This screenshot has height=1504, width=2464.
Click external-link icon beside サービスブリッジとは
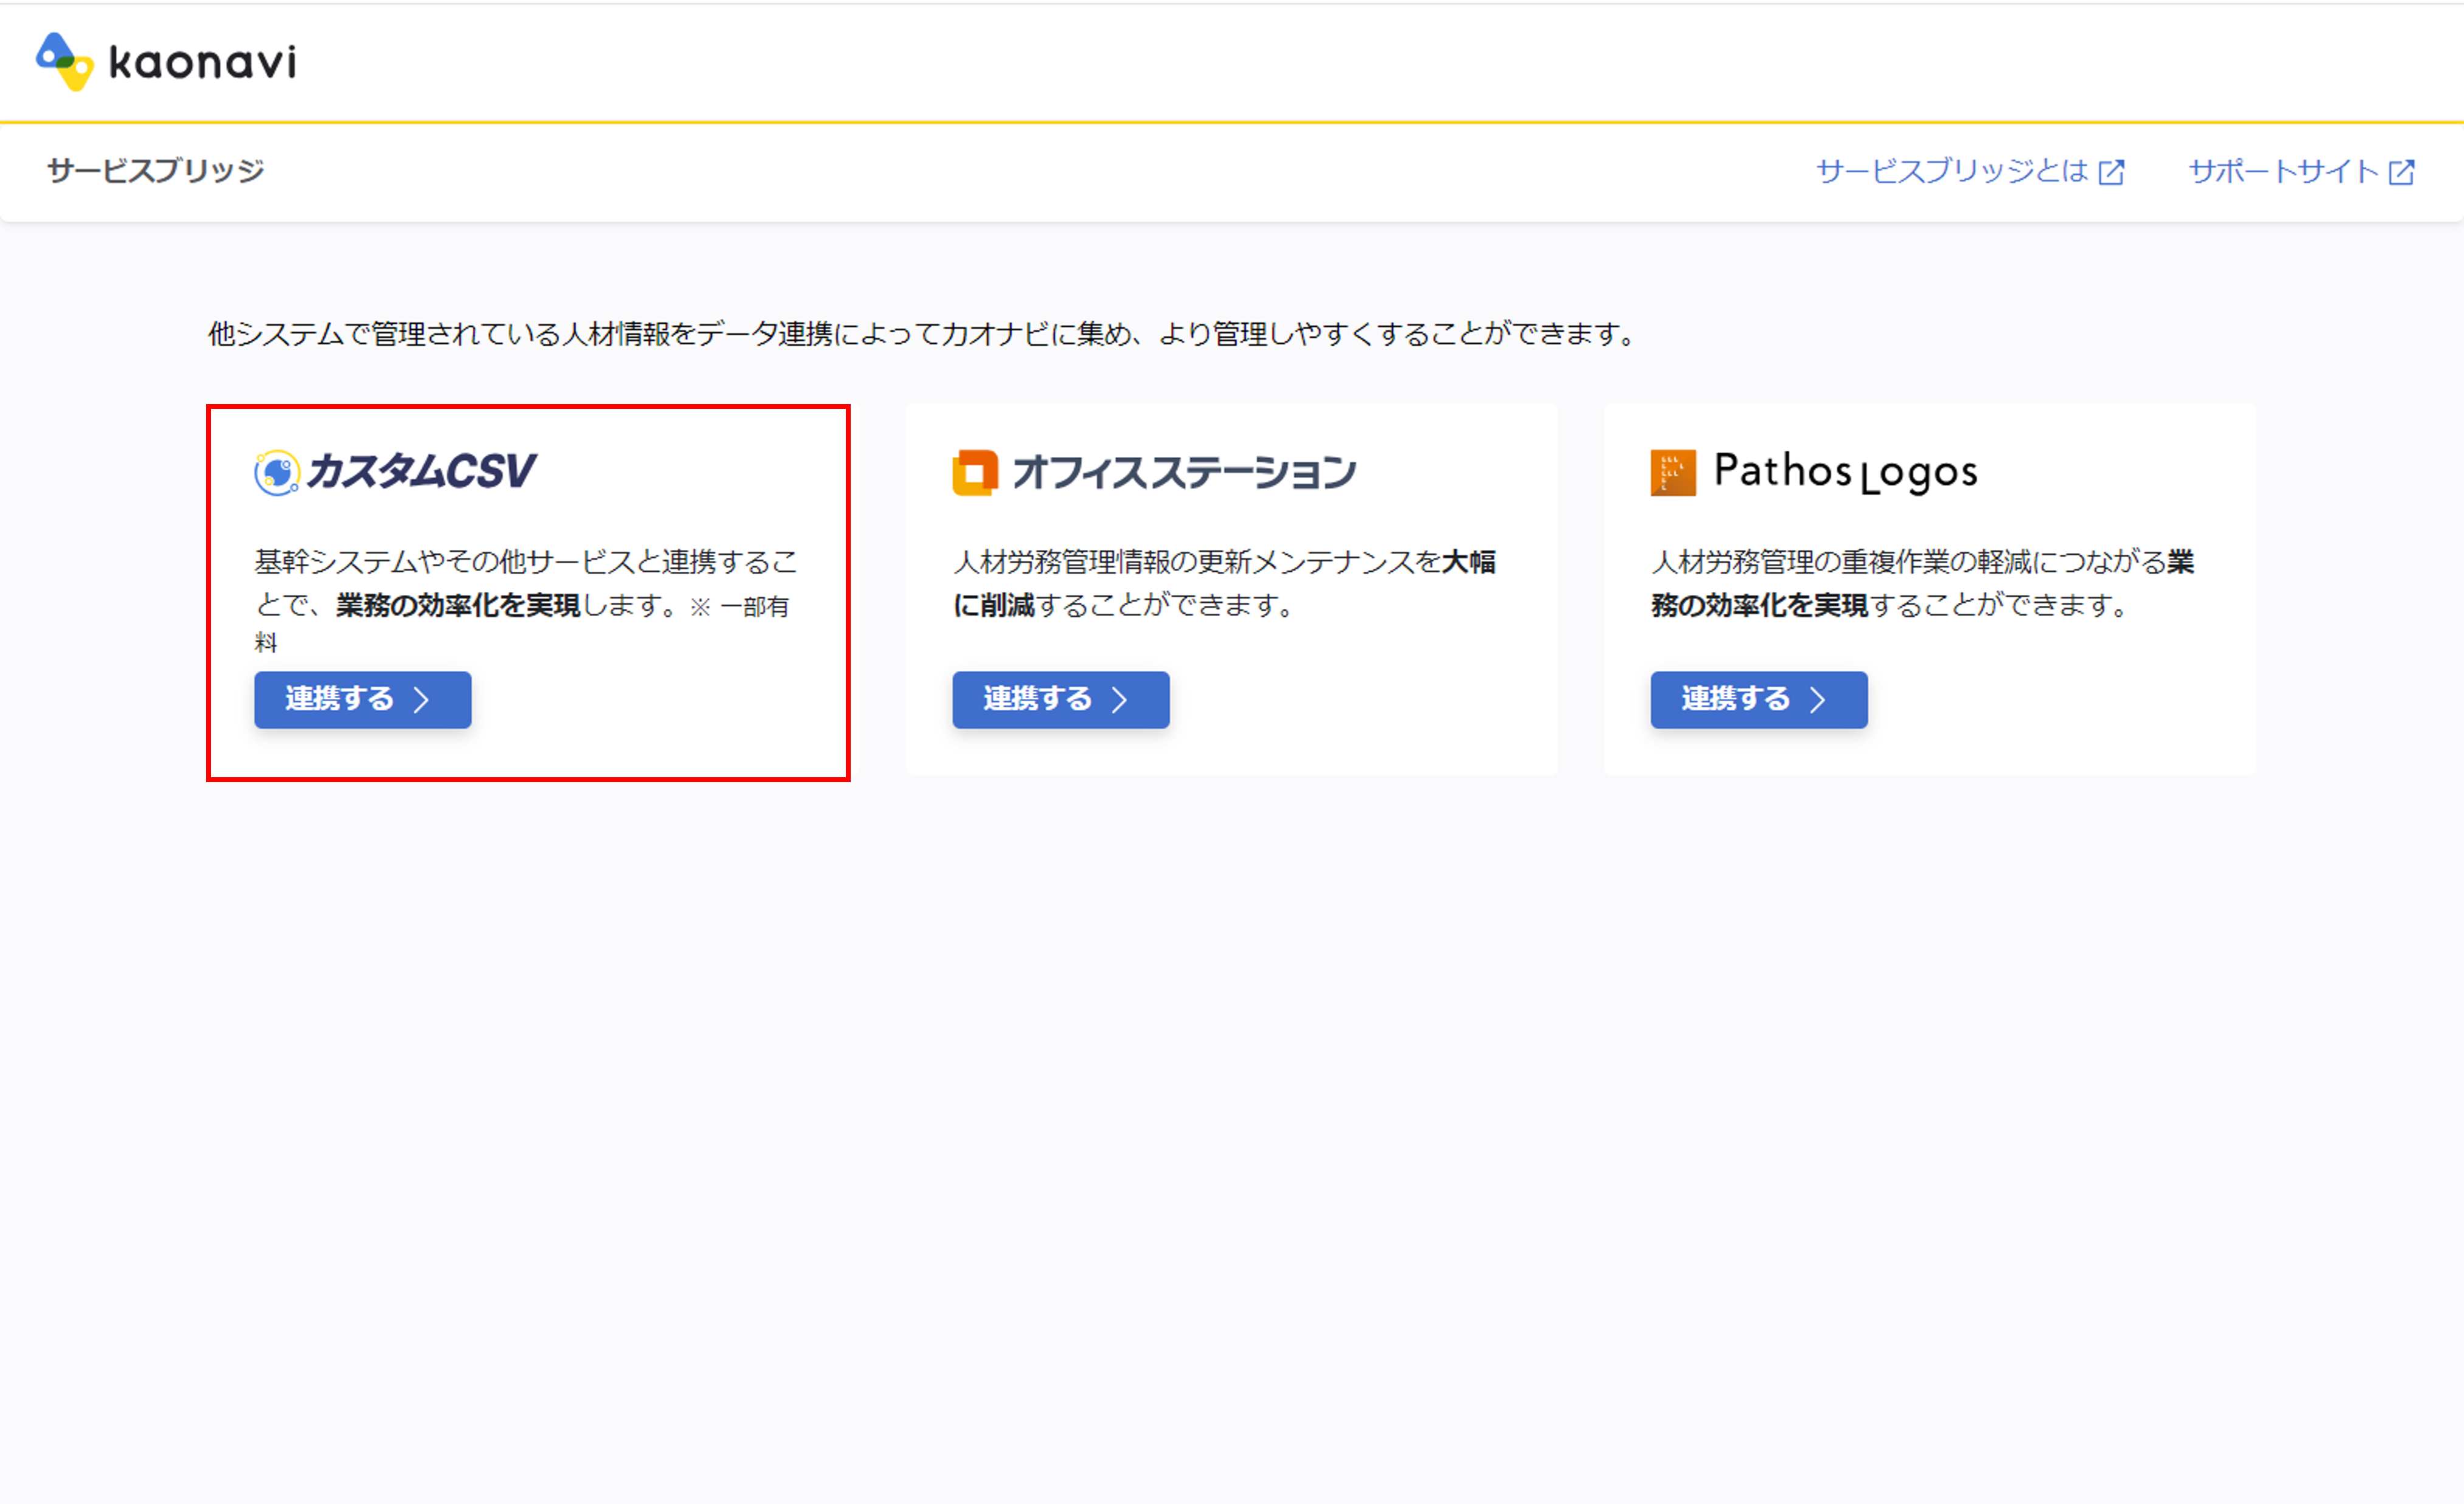click(2111, 173)
